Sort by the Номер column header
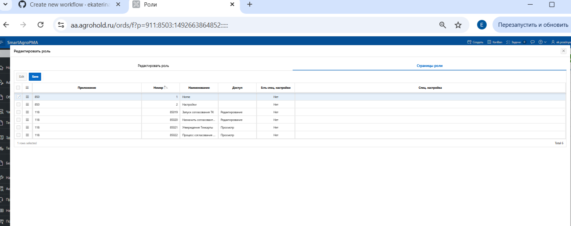Viewport: 571px width, 226px height. (x=158, y=88)
